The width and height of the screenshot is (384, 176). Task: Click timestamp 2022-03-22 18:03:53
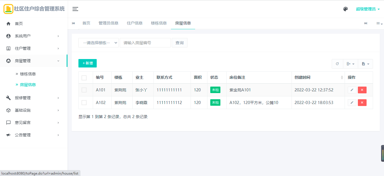314,103
